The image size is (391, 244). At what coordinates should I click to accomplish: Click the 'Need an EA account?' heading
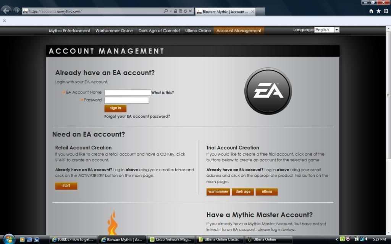click(x=89, y=134)
